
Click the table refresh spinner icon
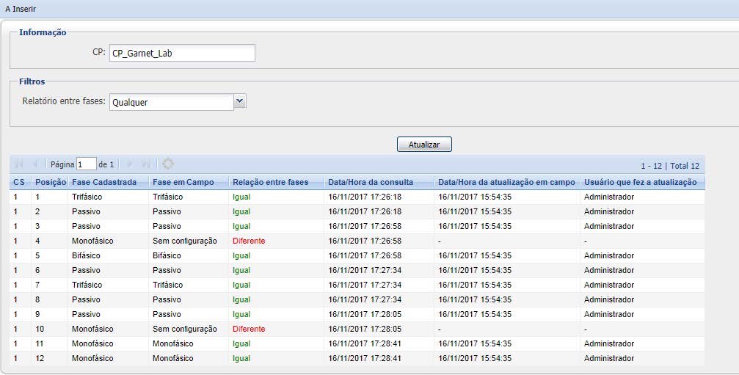(168, 164)
